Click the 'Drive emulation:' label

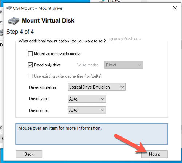43,87
